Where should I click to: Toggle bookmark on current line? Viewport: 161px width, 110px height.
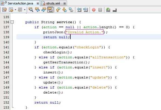pyautogui.click(x=71, y=10)
